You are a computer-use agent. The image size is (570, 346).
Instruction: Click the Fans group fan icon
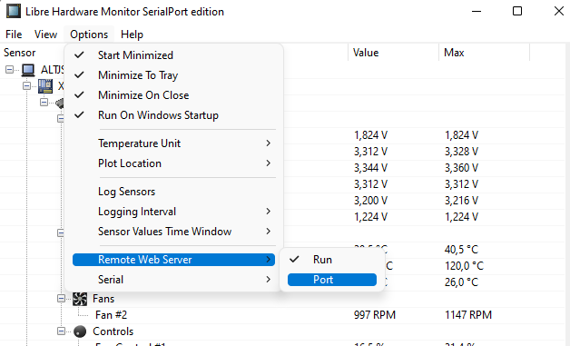pos(80,299)
